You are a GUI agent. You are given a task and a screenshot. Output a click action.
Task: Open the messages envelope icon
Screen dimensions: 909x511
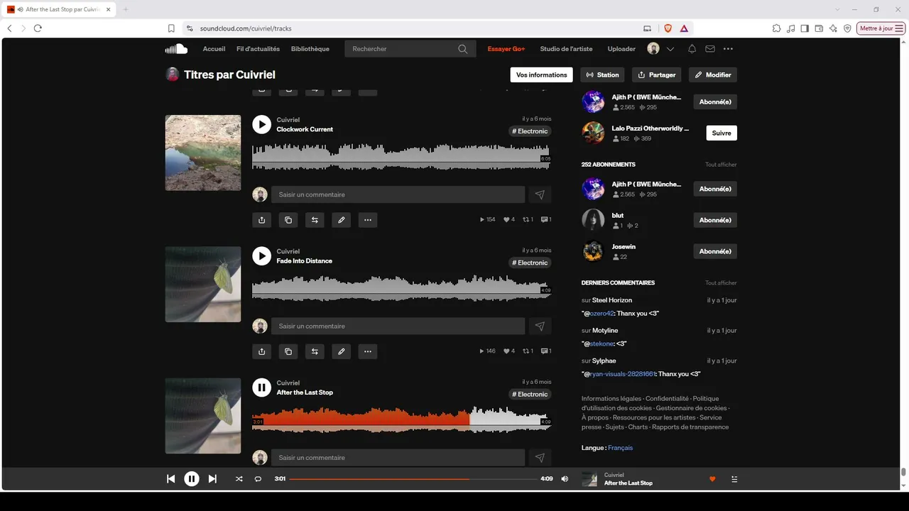[710, 49]
